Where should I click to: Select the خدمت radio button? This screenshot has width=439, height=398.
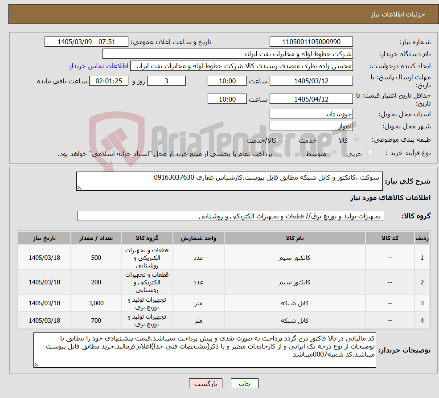pos(325,139)
